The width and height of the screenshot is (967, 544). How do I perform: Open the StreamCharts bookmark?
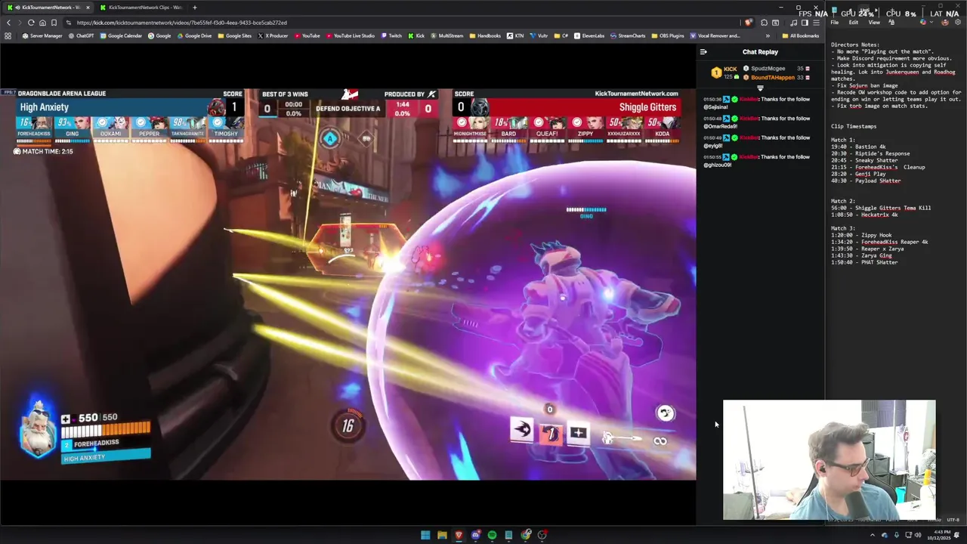click(x=628, y=36)
